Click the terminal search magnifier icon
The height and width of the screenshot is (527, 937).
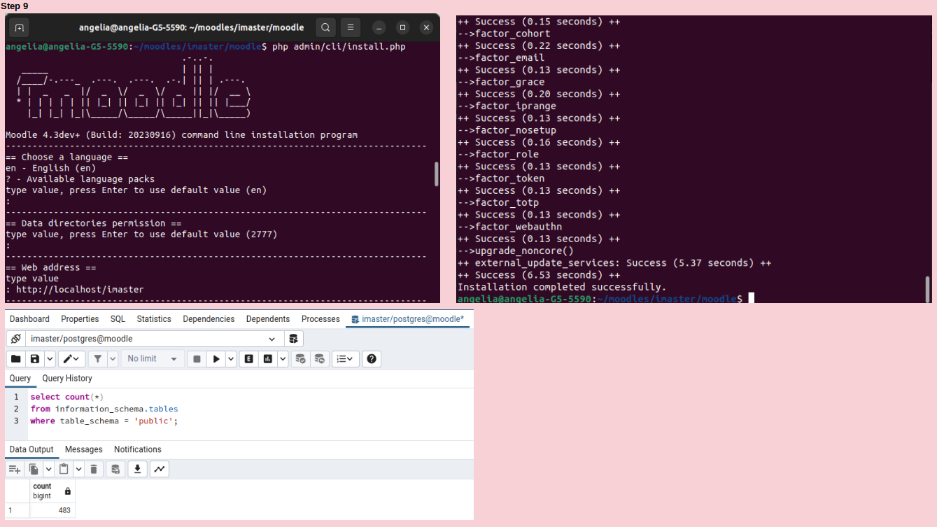point(325,28)
